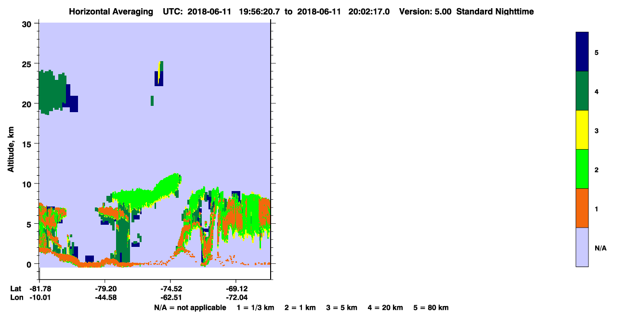This screenshot has width=626, height=321.
Task: Click the longitude value -62.51
Action: pyautogui.click(x=170, y=297)
